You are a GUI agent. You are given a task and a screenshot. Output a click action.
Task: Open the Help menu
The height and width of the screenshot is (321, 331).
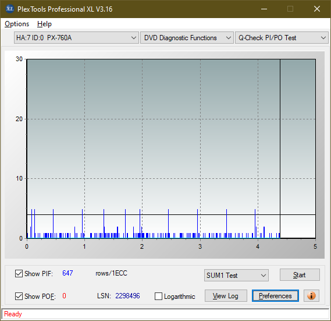coord(44,24)
